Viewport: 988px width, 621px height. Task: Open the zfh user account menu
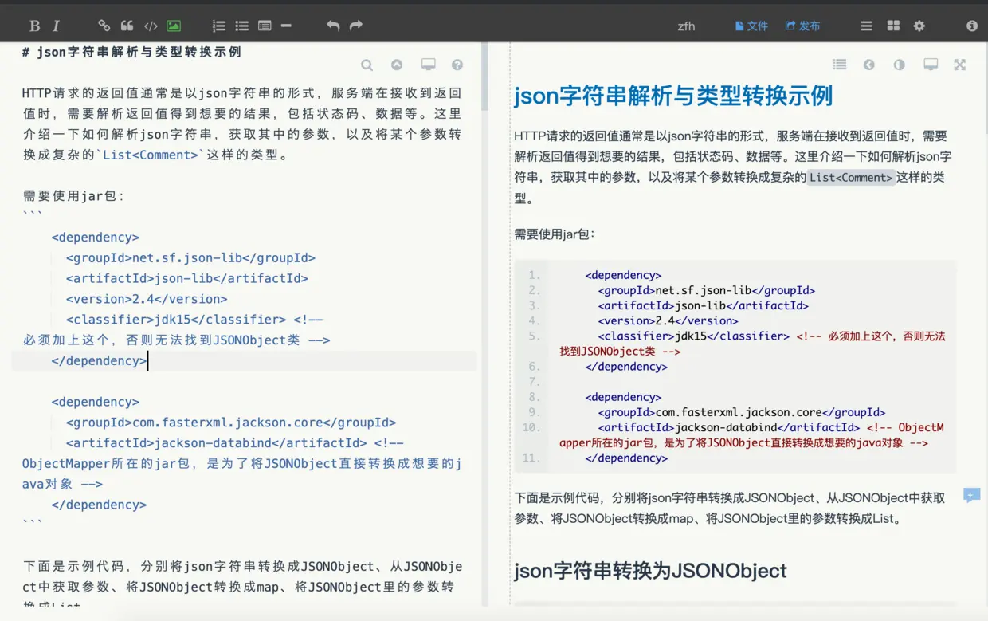click(686, 26)
